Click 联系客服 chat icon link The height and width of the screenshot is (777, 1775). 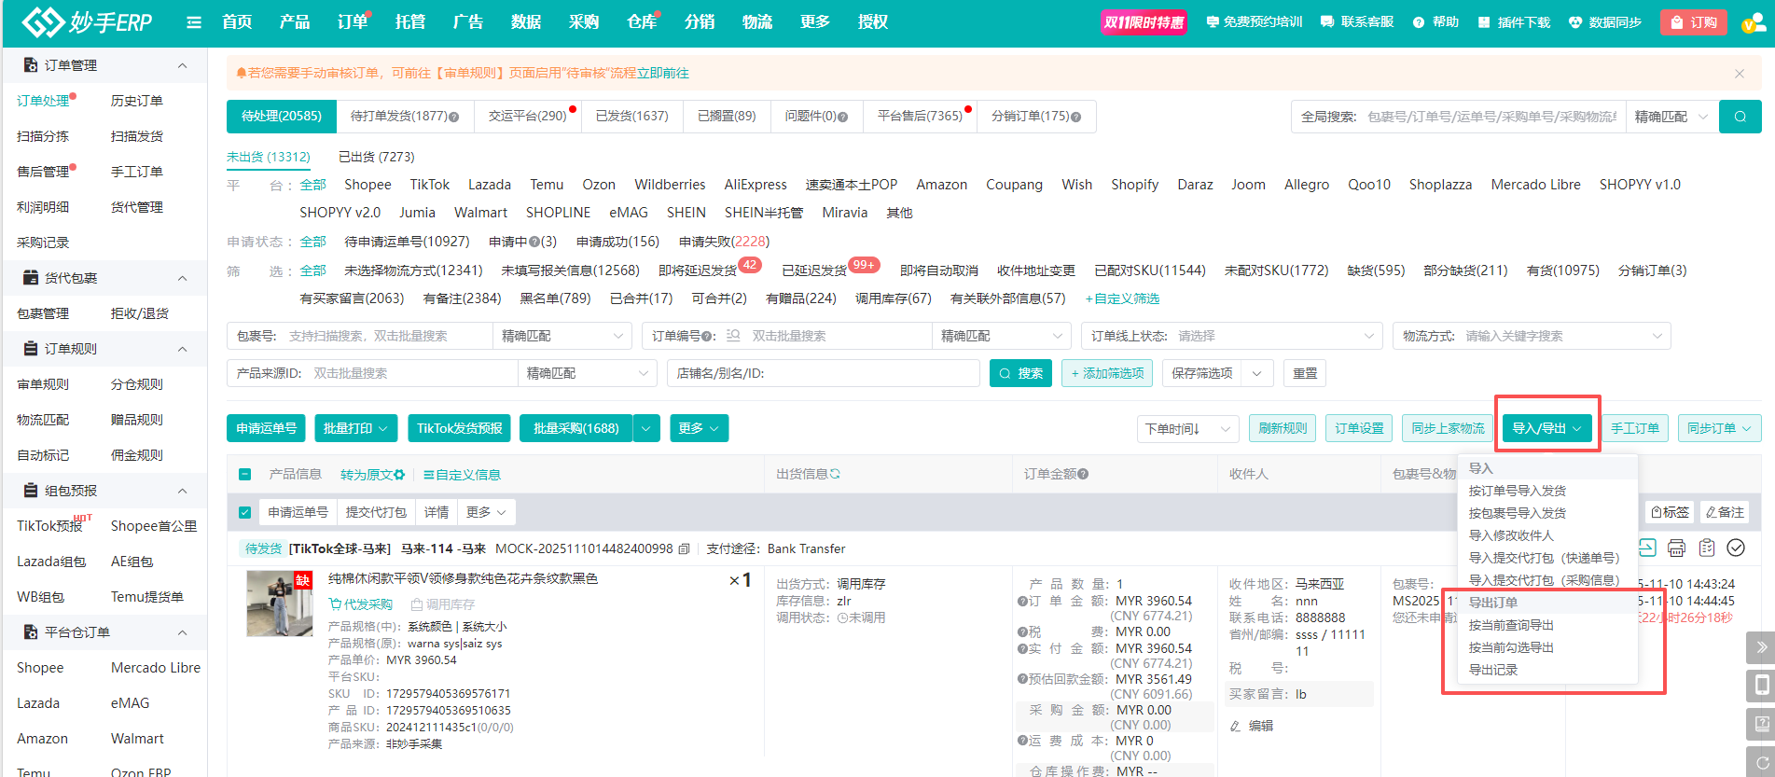tap(1357, 21)
